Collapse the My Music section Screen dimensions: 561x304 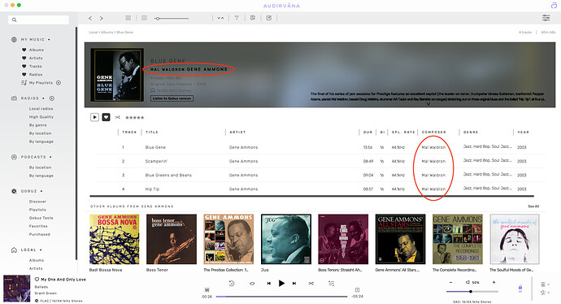[x=49, y=40]
